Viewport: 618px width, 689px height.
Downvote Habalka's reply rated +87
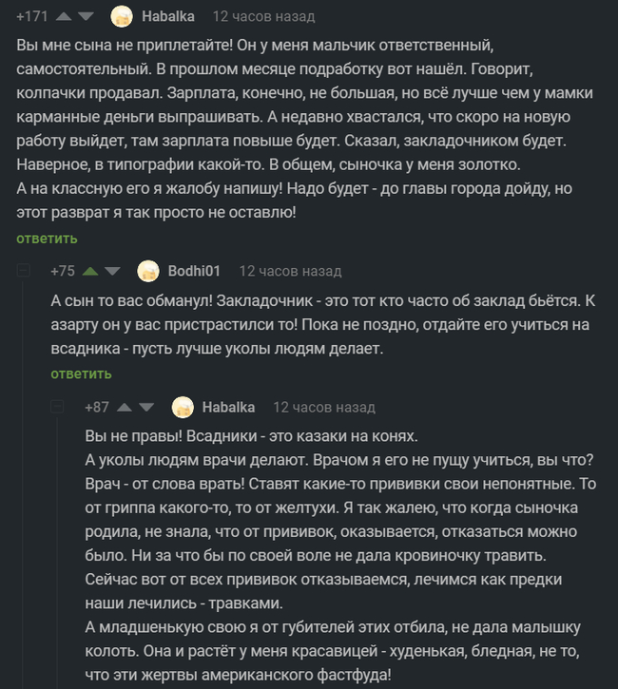coord(145,407)
